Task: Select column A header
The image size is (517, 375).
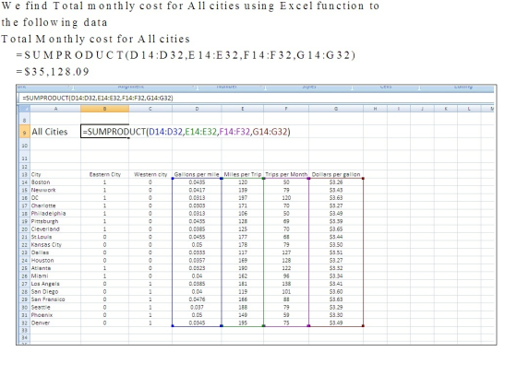Action: click(x=55, y=109)
